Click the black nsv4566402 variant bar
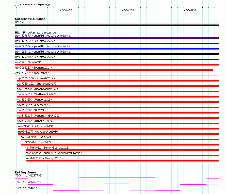 [x=117, y=54]
